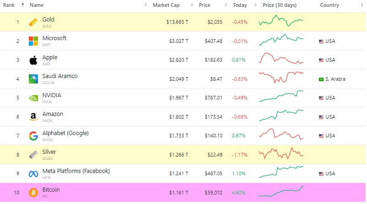Click the Silver bar icon
This screenshot has width=367, height=204.
(33, 155)
